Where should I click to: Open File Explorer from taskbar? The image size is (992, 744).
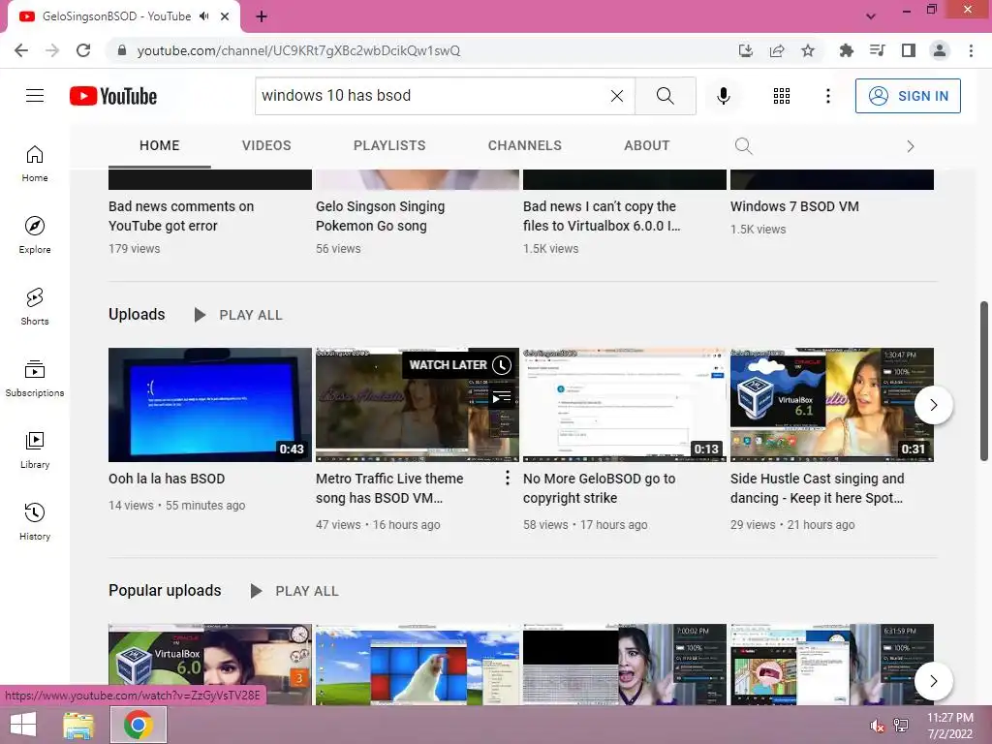78,725
